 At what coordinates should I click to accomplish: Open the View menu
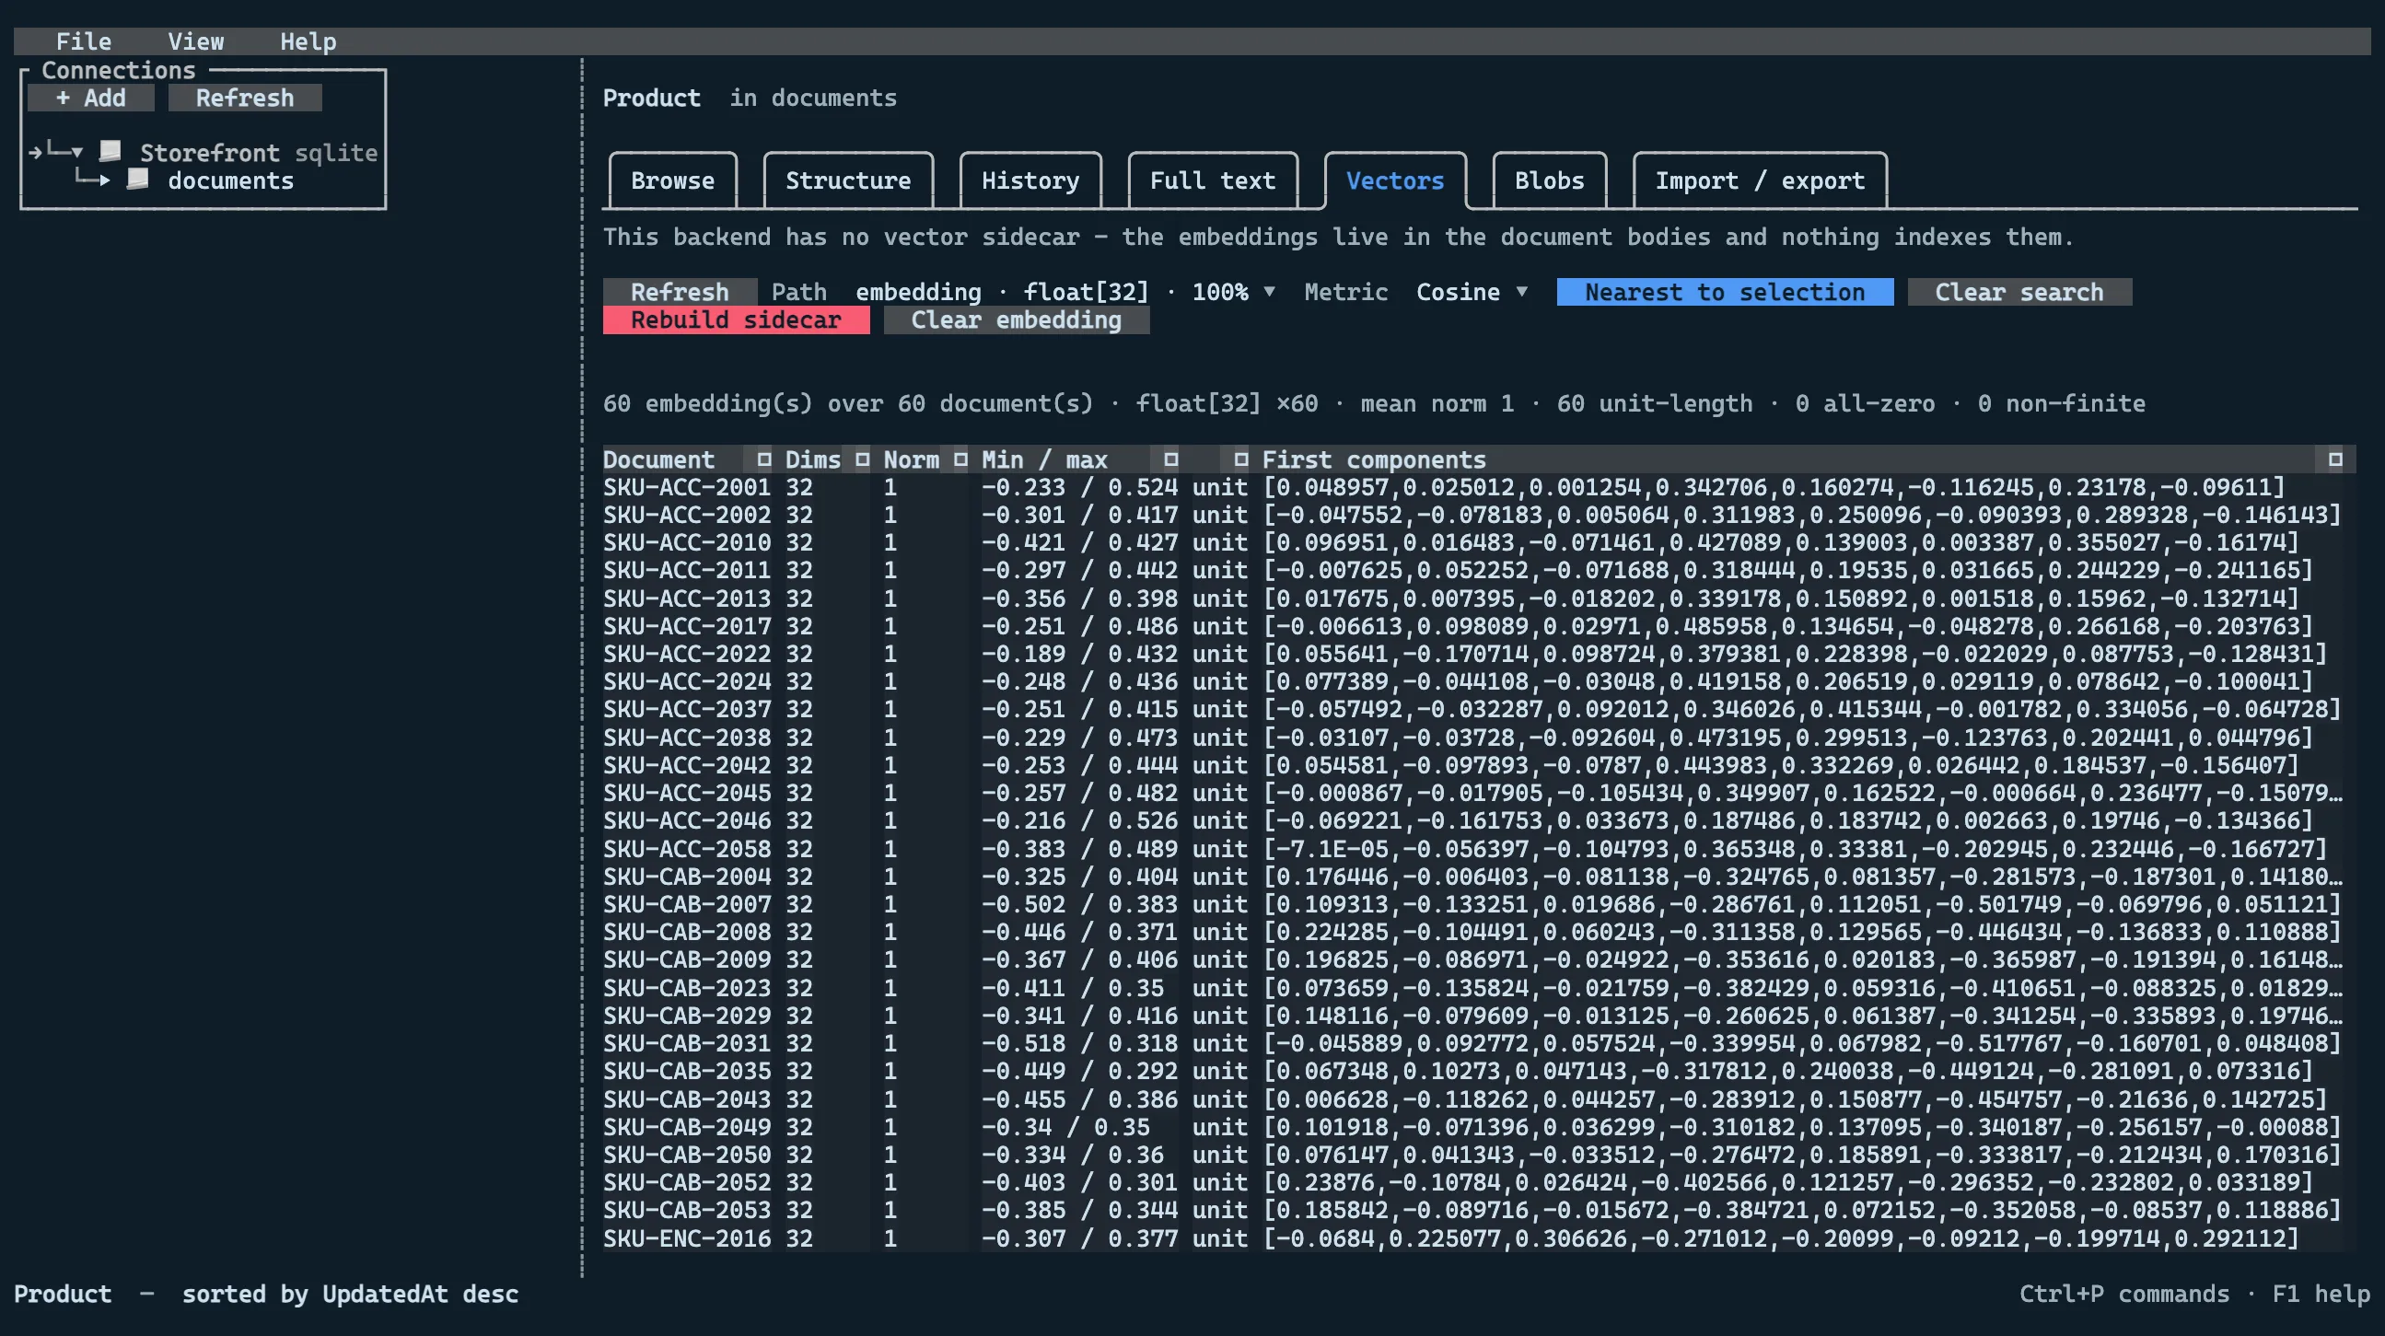(195, 41)
